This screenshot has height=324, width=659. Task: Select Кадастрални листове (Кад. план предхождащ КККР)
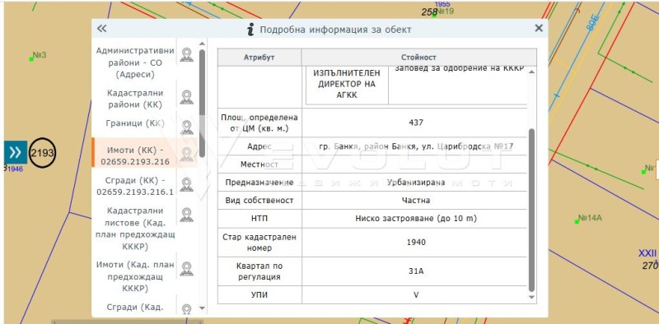pos(135,229)
